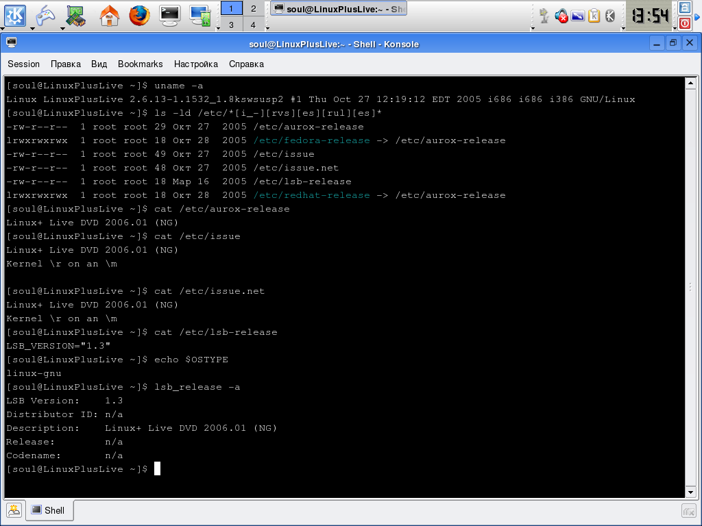Viewport: 702px width, 526px height.
Task: Switch to virtual desktop 4
Action: pos(254,24)
